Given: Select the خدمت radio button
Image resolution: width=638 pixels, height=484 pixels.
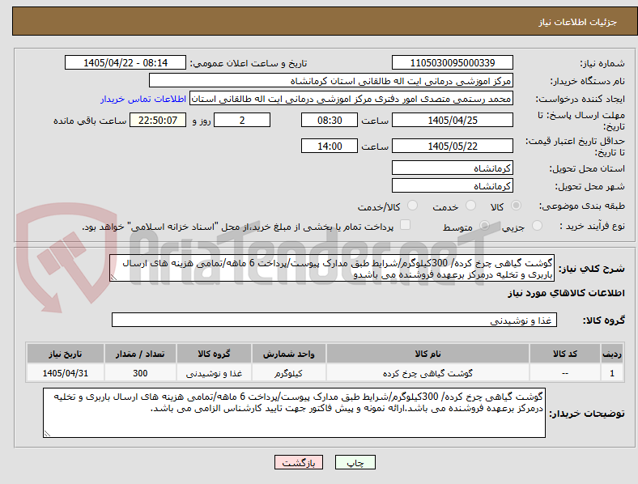Looking at the screenshot, I should [470, 206].
